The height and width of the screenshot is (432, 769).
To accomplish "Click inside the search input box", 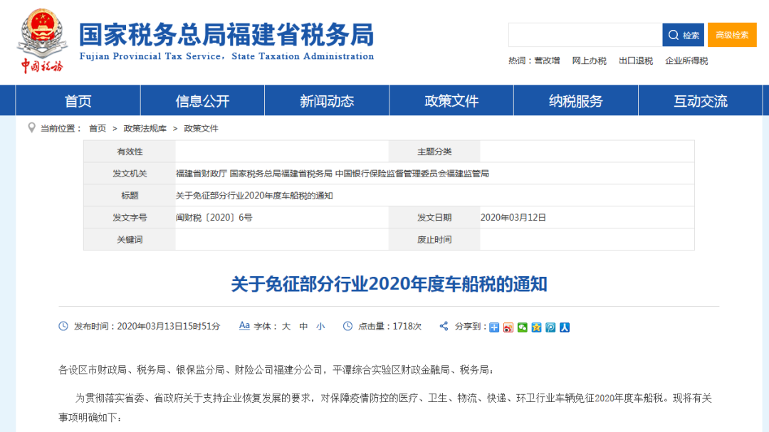I will click(x=585, y=35).
